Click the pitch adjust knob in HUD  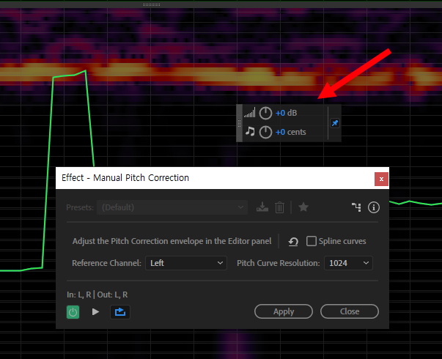point(265,132)
